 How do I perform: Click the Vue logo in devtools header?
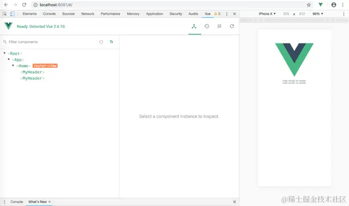click(x=8, y=26)
